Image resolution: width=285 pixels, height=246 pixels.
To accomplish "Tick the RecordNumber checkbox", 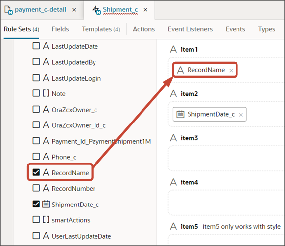I will (36, 188).
